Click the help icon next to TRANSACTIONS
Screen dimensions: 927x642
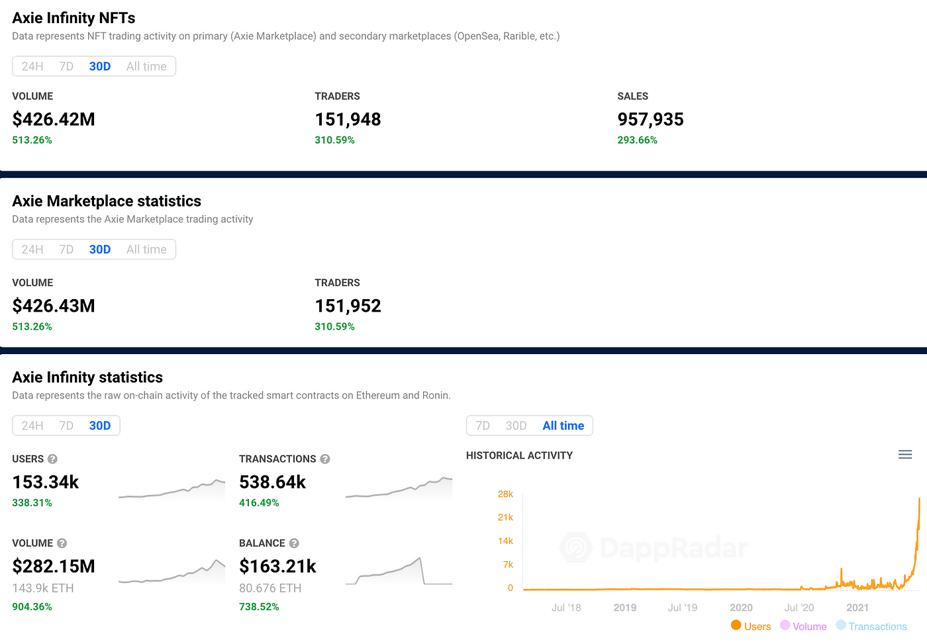(325, 459)
